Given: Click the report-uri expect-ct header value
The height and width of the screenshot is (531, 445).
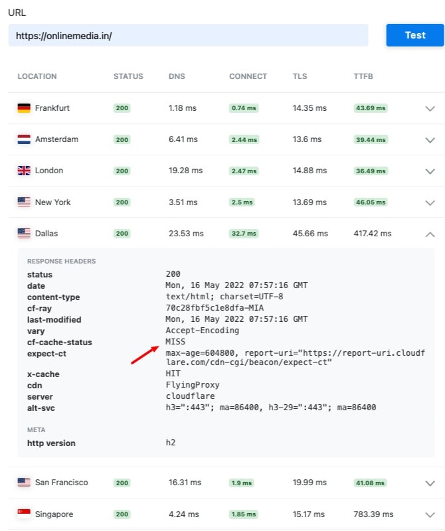Looking at the screenshot, I should point(295,358).
